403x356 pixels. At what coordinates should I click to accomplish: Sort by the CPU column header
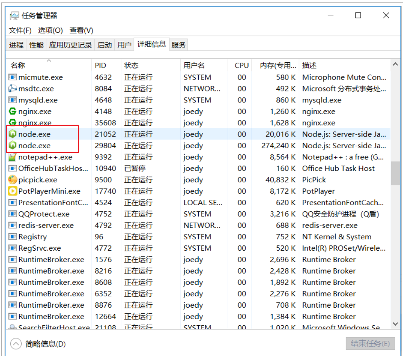(x=240, y=65)
